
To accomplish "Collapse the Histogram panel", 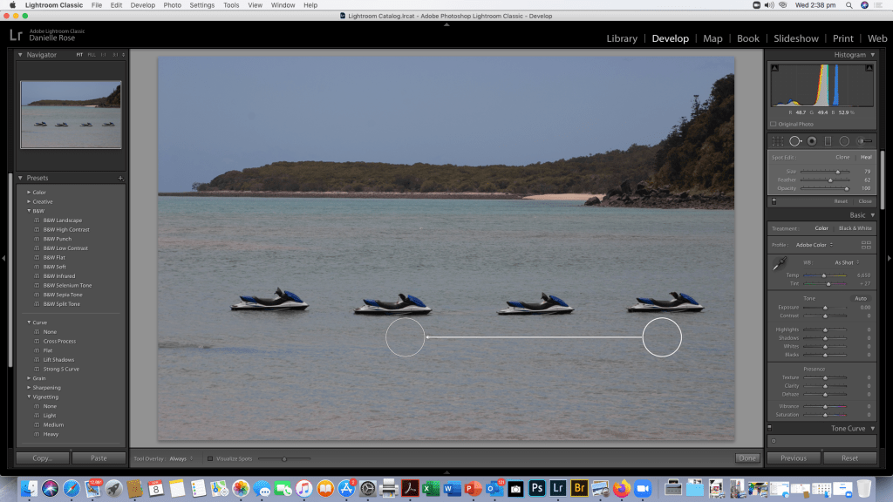I will coord(872,55).
